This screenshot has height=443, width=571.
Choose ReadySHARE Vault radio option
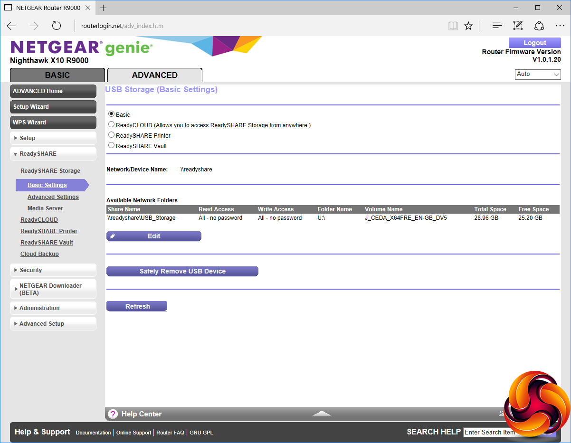[111, 145]
